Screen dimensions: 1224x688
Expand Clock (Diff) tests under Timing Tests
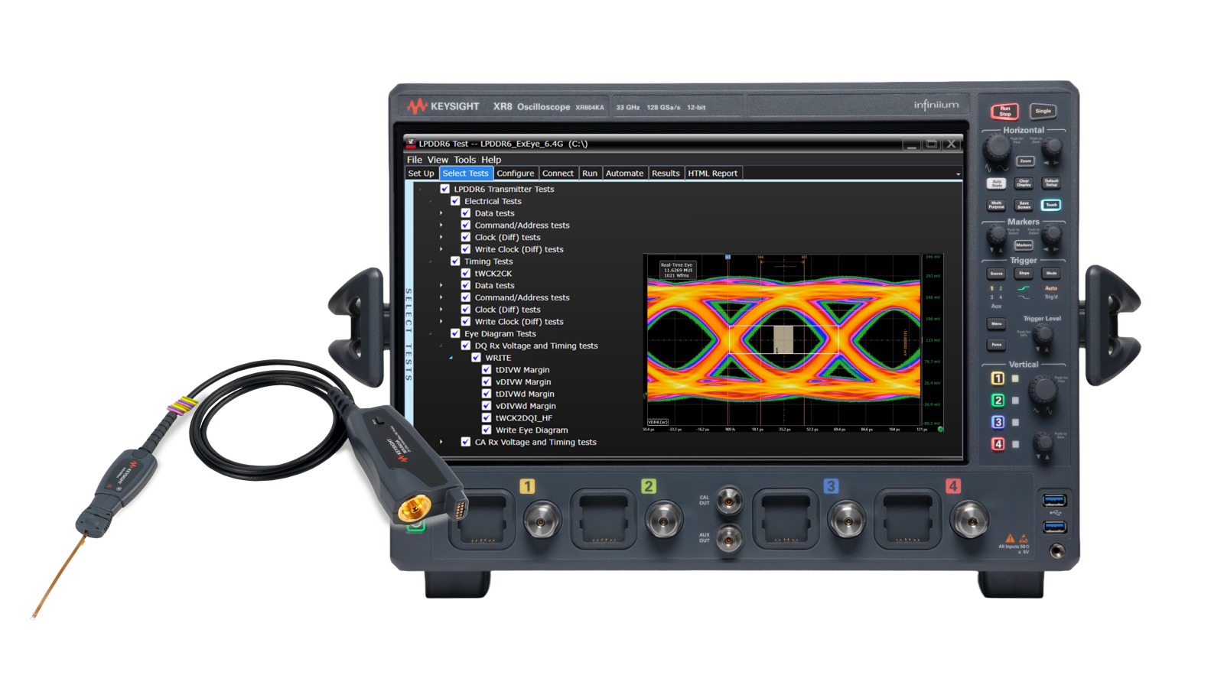coord(441,310)
